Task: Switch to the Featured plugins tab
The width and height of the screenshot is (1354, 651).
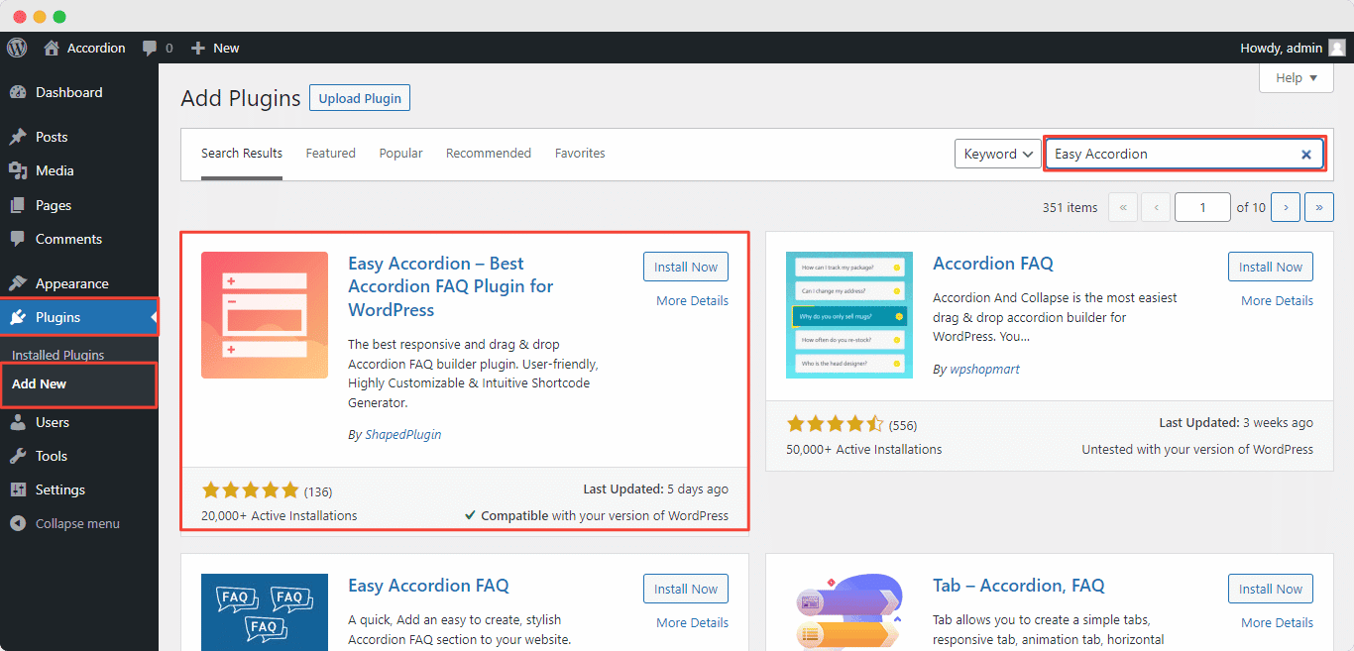Action: (330, 153)
